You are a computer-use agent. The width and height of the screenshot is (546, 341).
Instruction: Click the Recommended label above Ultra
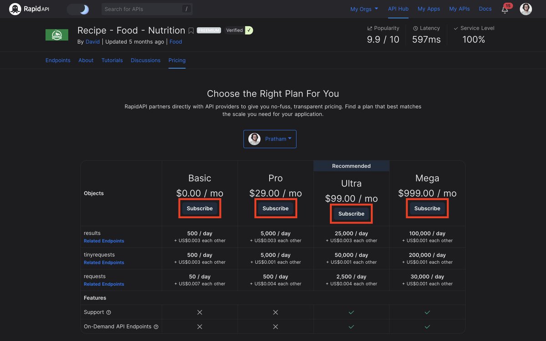[x=351, y=166]
